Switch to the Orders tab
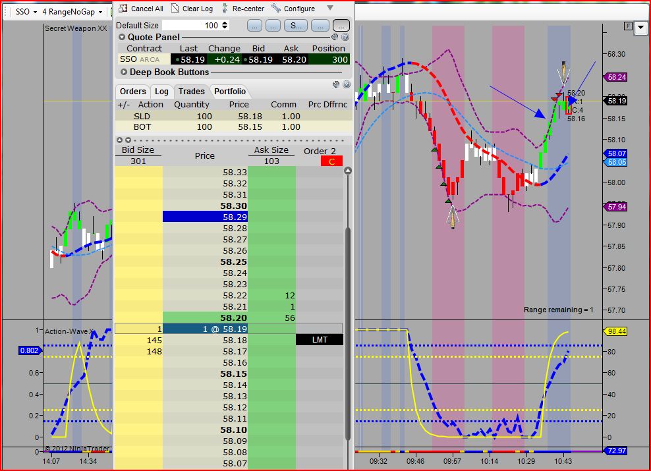The image size is (651, 471). click(x=133, y=92)
